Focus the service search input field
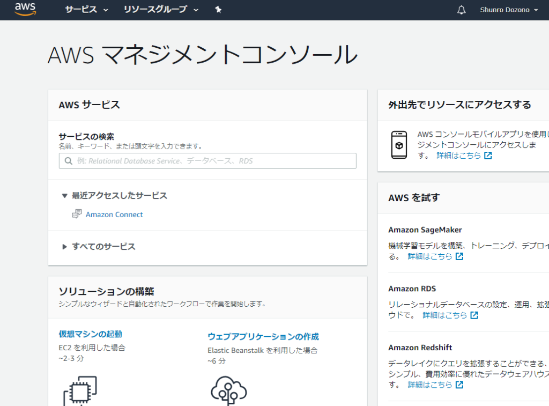Viewport: 549px width, 406px height. 207,161
